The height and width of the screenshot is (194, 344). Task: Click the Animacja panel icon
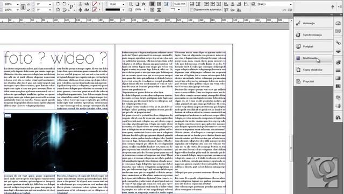pyautogui.click(x=298, y=23)
